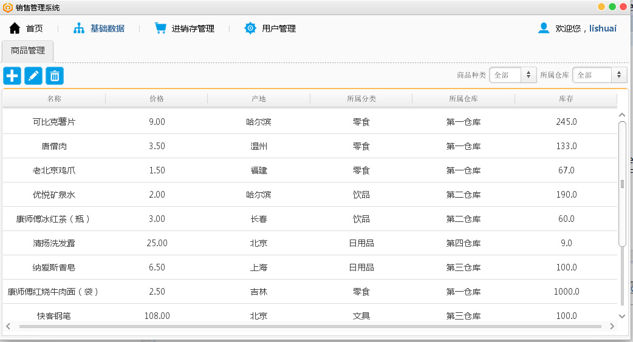Click the 库存 column header
Image resolution: width=633 pixels, height=342 pixels.
pyautogui.click(x=566, y=99)
